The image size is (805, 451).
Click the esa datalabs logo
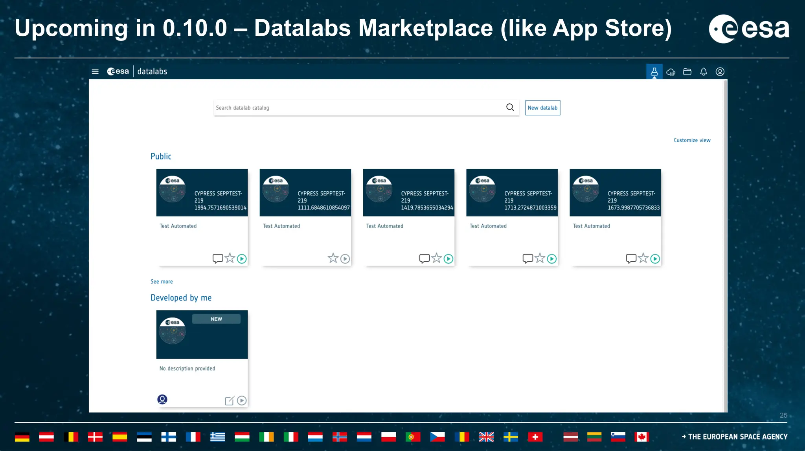click(x=137, y=71)
